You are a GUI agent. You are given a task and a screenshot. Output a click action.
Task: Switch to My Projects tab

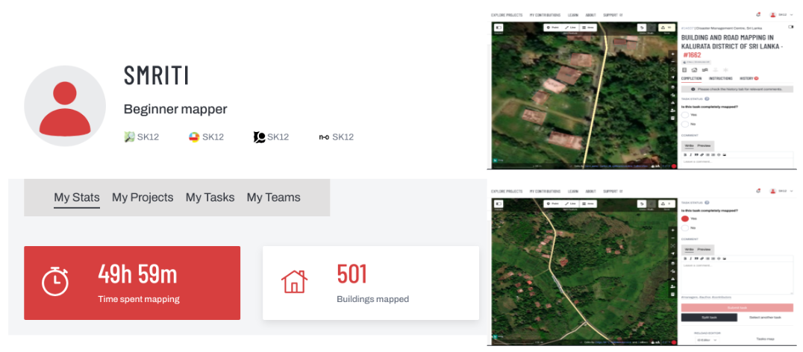[143, 198]
